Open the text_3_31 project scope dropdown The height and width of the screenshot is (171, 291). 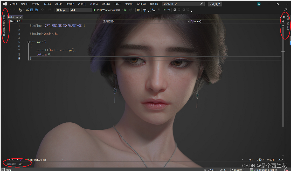(x=53, y=21)
